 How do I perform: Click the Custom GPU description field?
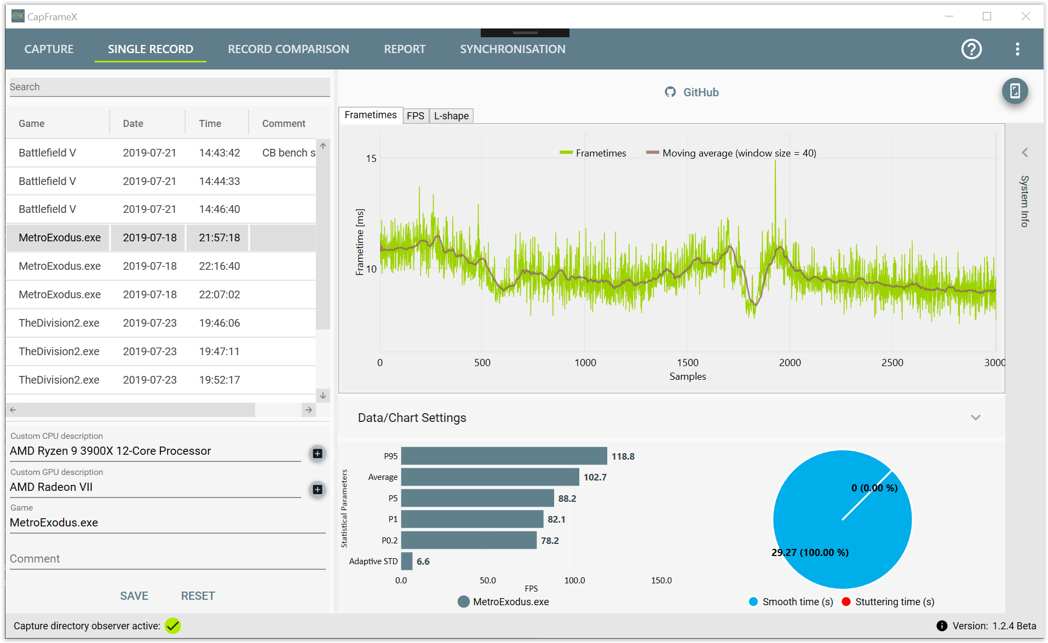(x=156, y=487)
